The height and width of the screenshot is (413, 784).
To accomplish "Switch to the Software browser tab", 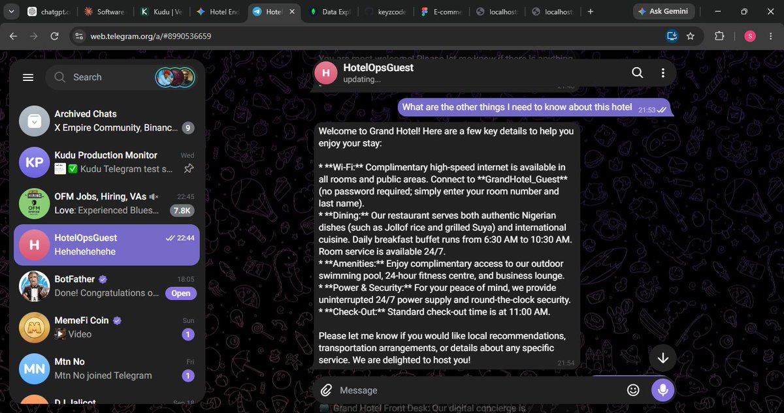I will tap(106, 12).
